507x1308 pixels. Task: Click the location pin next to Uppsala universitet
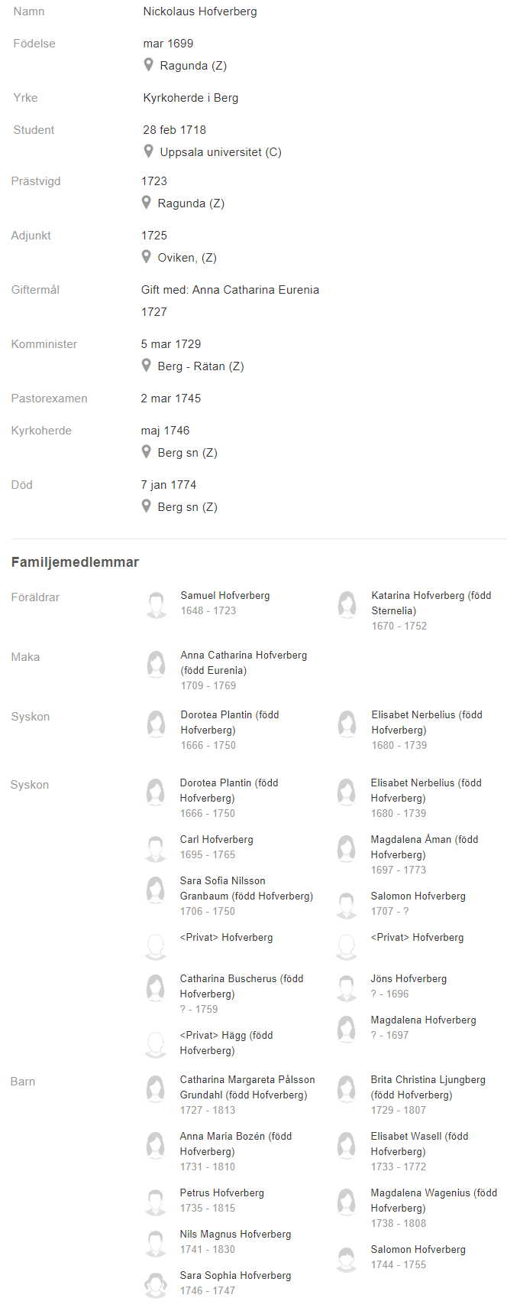pos(149,151)
